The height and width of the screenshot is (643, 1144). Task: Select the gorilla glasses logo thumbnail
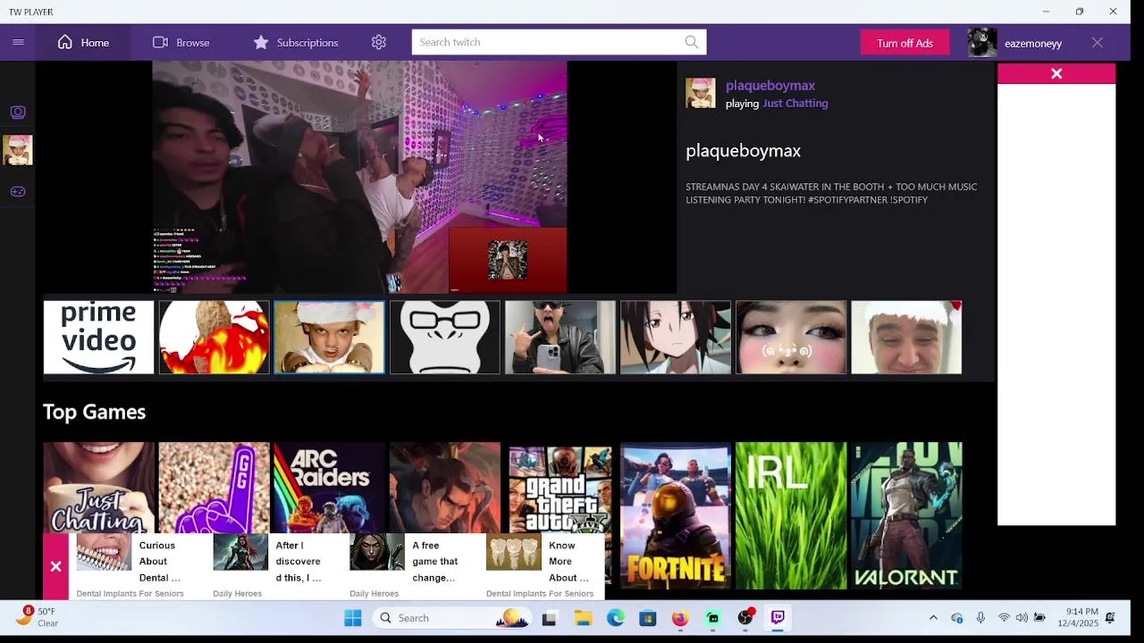(x=444, y=338)
